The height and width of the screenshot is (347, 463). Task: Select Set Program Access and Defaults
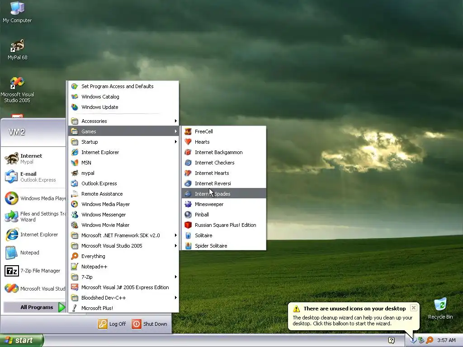[x=123, y=86]
